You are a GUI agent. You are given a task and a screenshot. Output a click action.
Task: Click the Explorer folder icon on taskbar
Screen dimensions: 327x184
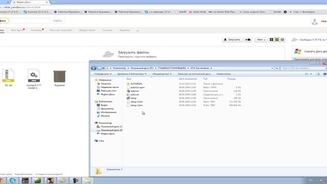88,180
